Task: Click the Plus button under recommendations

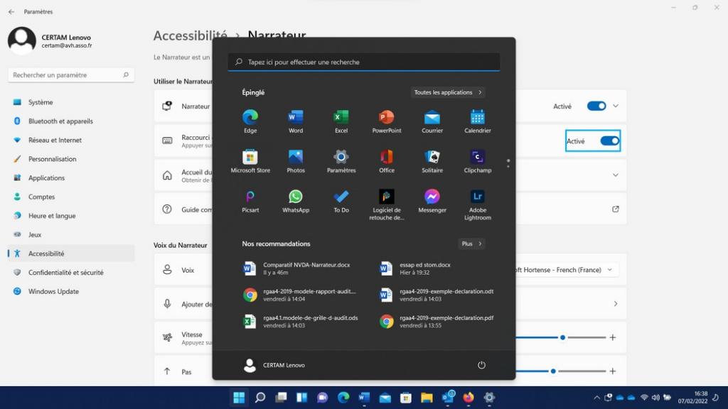Action: pos(471,244)
